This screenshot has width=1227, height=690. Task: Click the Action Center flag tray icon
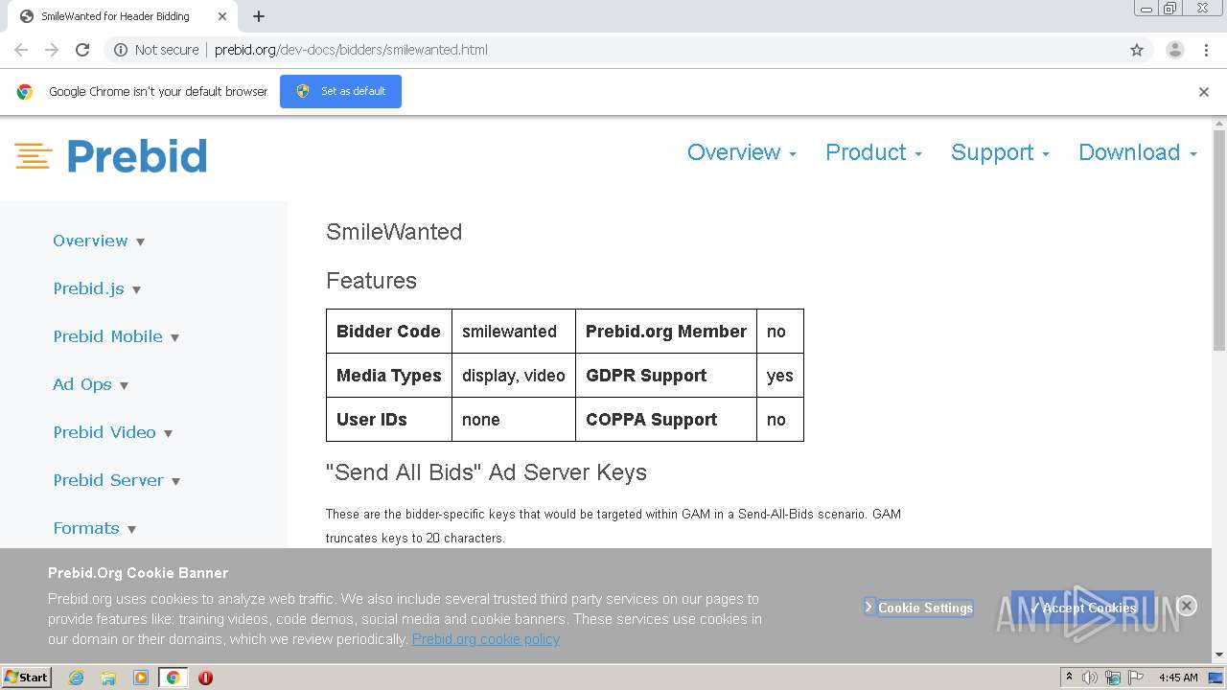click(1134, 678)
